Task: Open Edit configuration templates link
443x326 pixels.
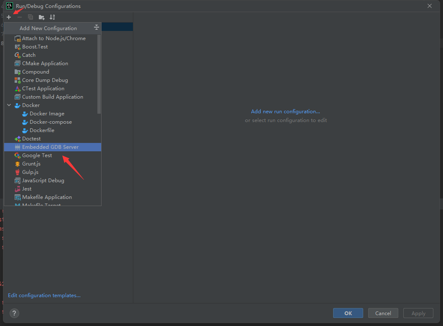Action: coord(44,295)
